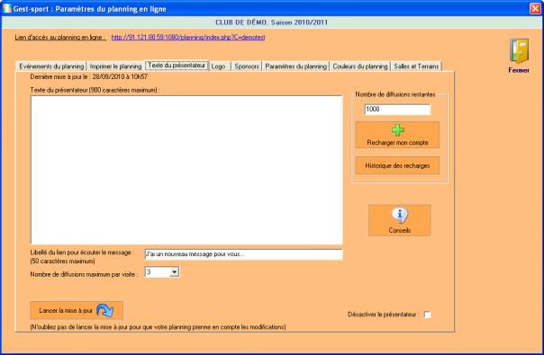Click Historique des recharges button
The width and height of the screenshot is (544, 355).
[x=397, y=165]
